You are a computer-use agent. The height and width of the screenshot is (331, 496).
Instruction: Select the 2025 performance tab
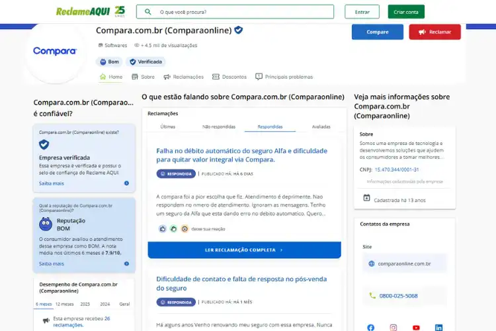(x=85, y=304)
